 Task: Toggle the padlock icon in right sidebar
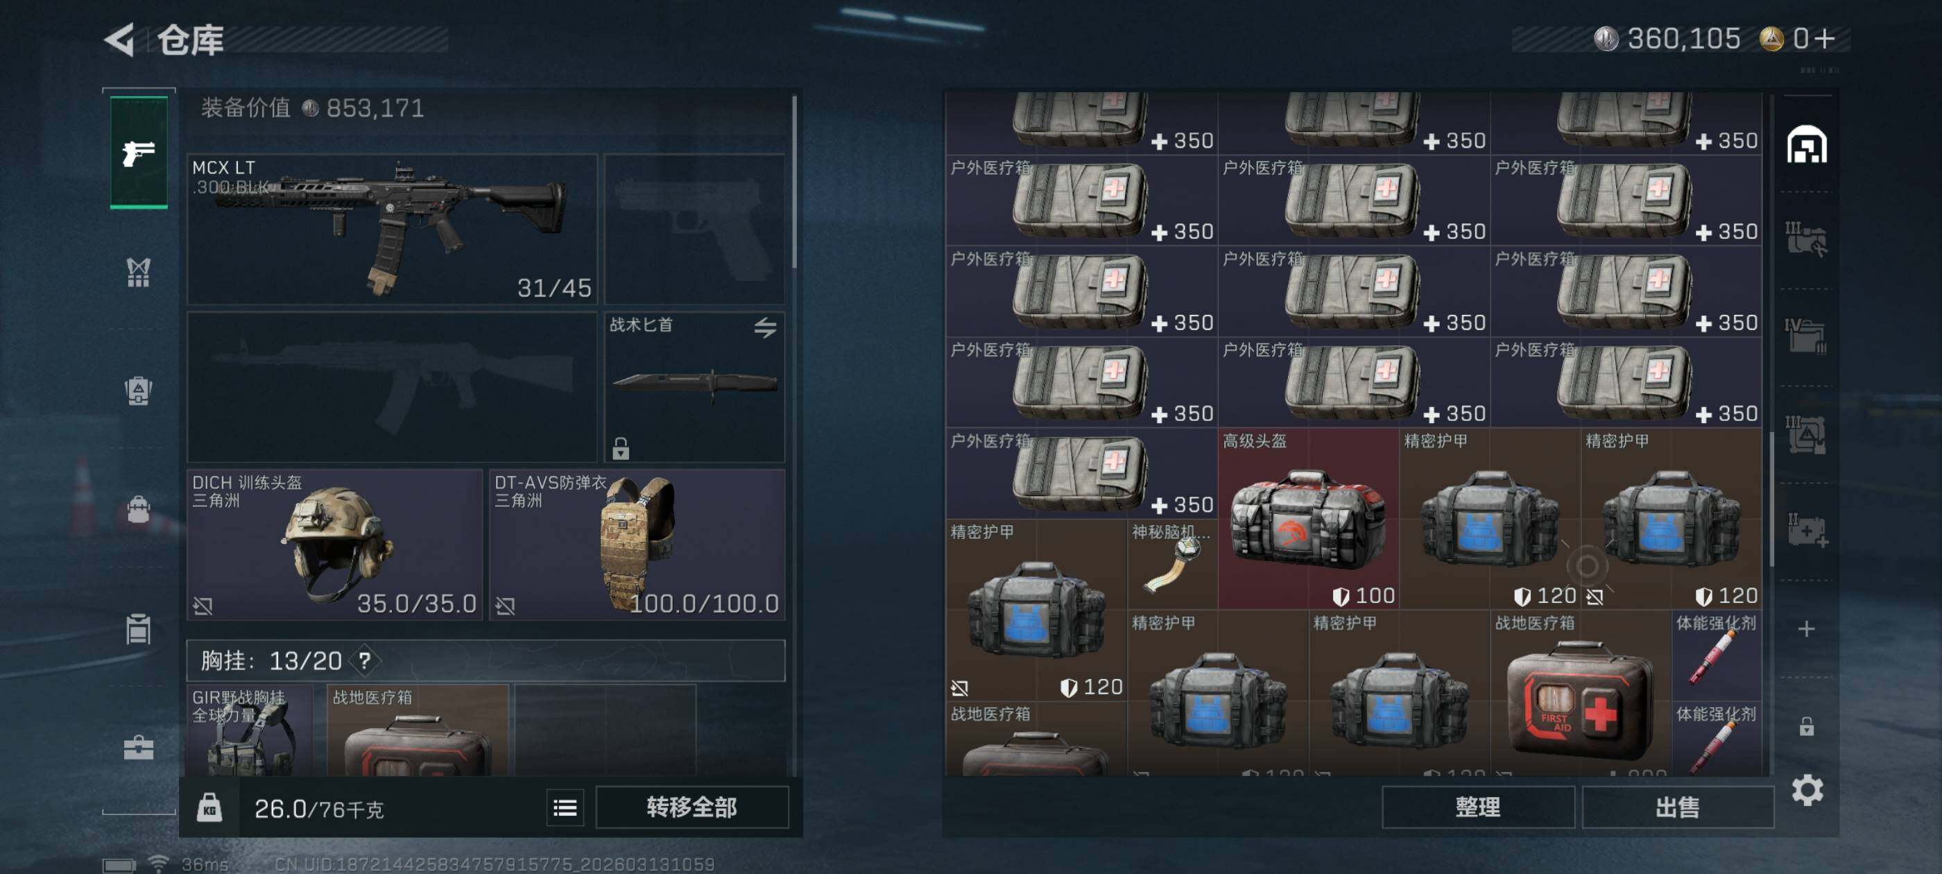click(1806, 726)
